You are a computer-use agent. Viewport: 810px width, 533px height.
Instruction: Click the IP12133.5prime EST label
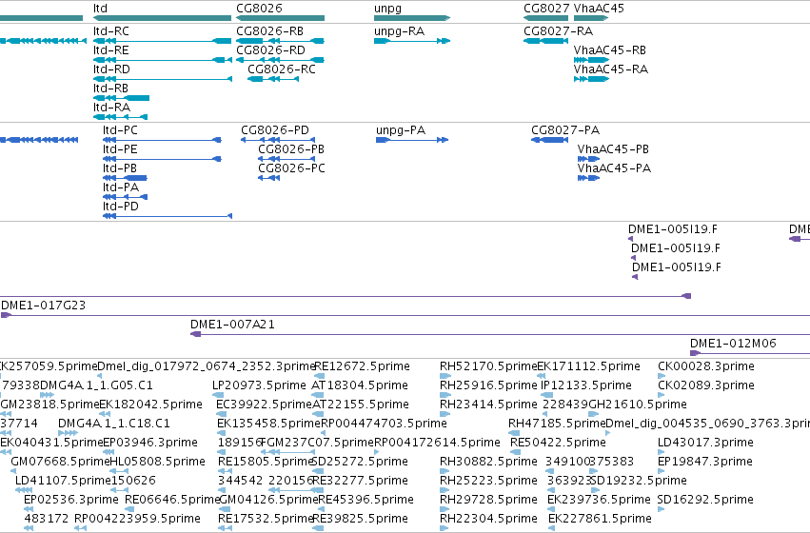[x=585, y=385]
